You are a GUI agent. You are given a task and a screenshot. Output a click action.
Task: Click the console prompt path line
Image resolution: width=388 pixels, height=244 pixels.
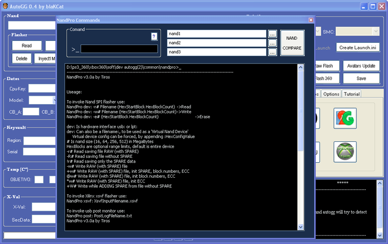coord(124,67)
